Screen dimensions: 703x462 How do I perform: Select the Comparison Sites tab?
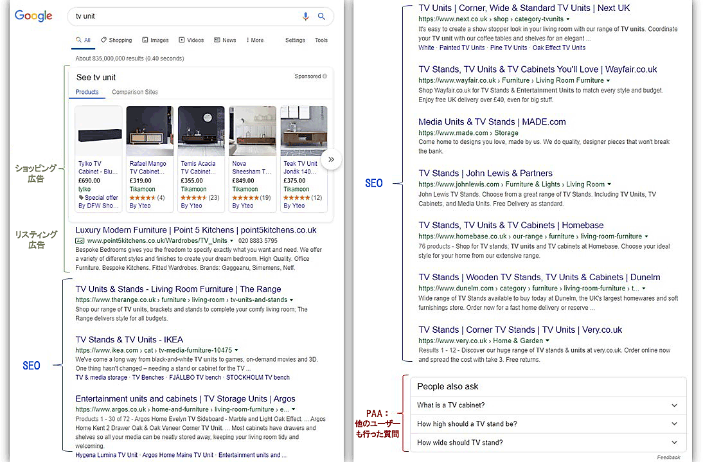click(135, 92)
